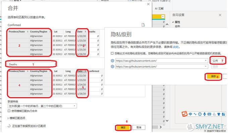The image size is (228, 133).
Task: Expand the 模糊匹配选项 section
Action: [x=16, y=118]
